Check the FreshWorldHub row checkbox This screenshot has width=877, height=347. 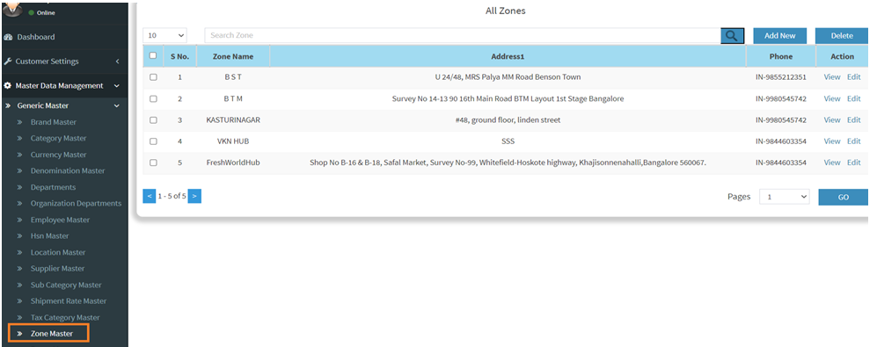coord(153,162)
